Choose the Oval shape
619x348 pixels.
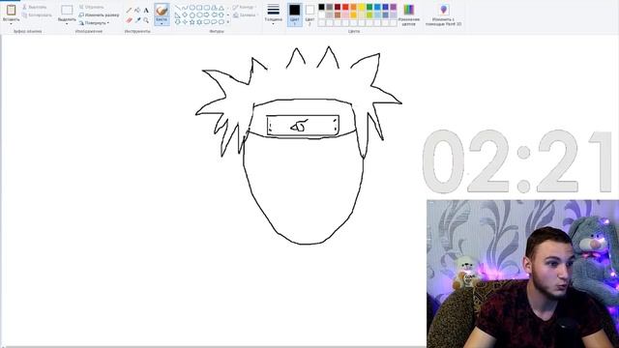(192, 8)
